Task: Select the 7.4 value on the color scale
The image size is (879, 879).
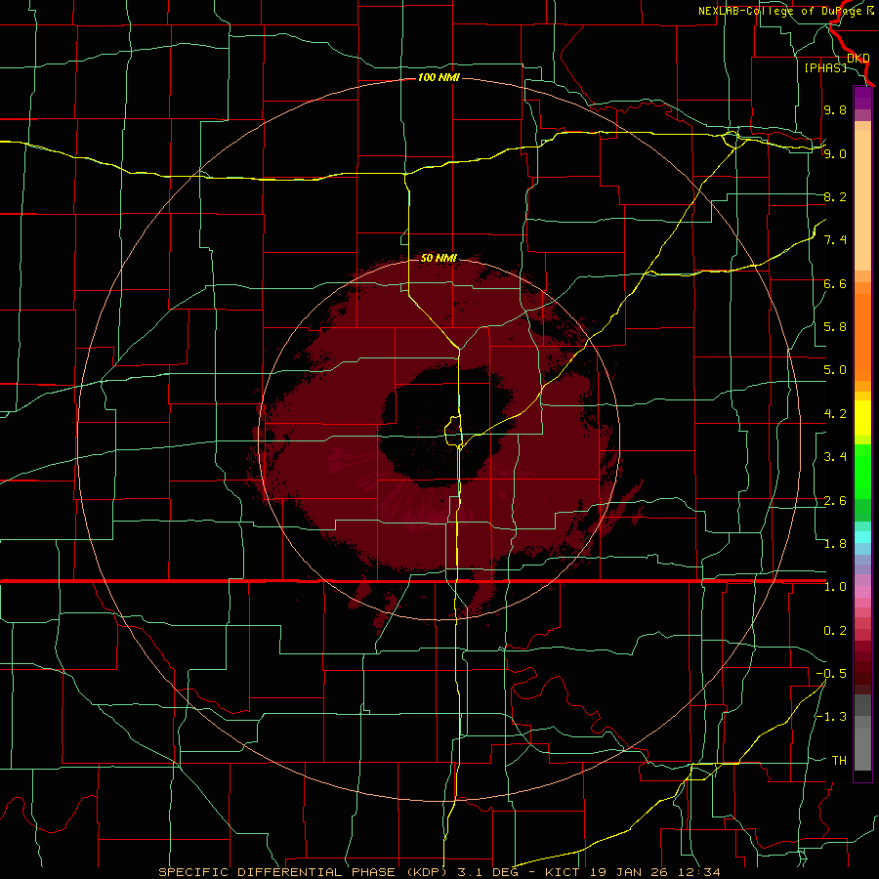Action: 835,240
